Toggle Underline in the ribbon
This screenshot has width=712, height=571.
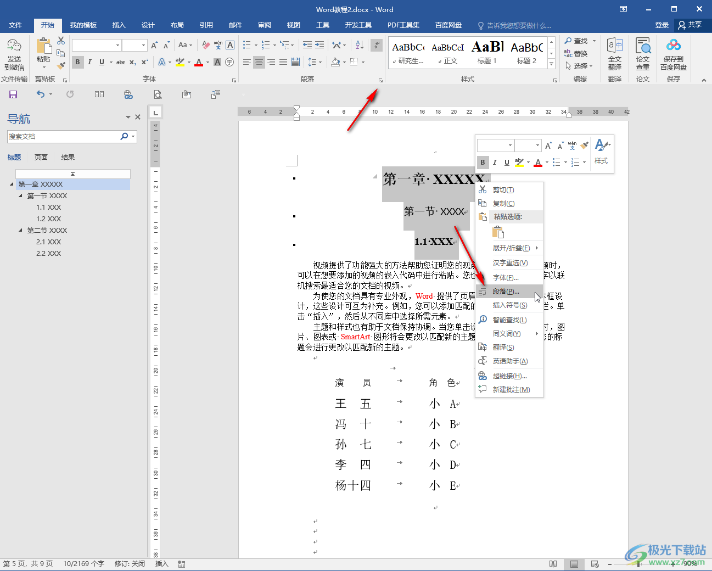click(x=102, y=62)
